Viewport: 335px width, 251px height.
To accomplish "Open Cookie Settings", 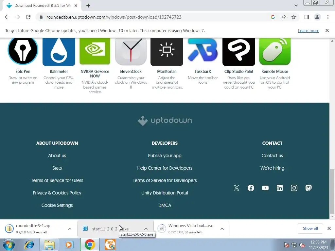I will click(x=57, y=205).
